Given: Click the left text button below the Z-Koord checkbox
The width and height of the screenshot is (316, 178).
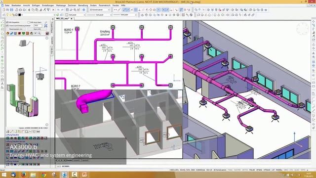Looking at the screenshot, I should (16, 29).
